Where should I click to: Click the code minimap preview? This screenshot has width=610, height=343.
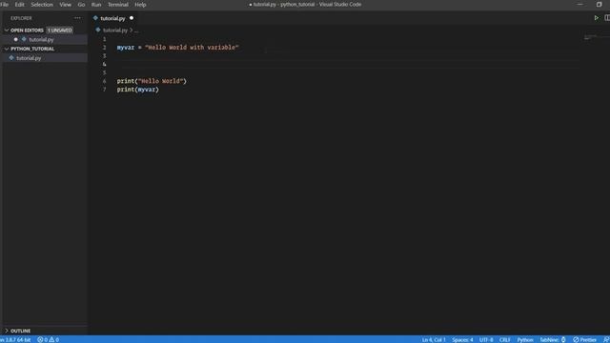click(x=590, y=37)
